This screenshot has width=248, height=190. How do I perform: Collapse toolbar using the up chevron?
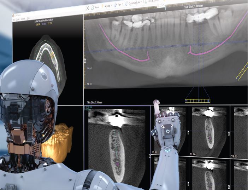pyautogui.click(x=163, y=6)
